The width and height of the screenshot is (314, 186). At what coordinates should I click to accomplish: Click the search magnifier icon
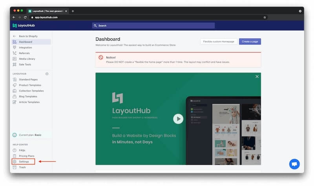coord(95,25)
